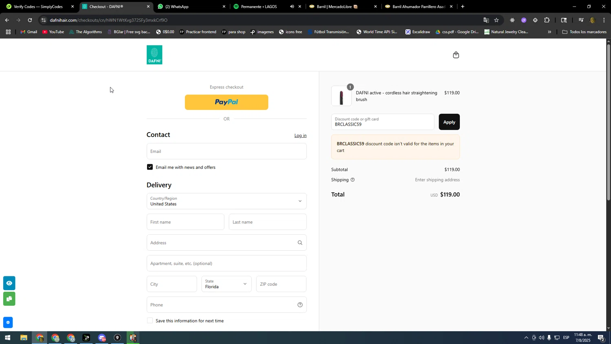This screenshot has height=344, width=611.
Task: Click the page vertical scrollbar
Action: pos(609,122)
